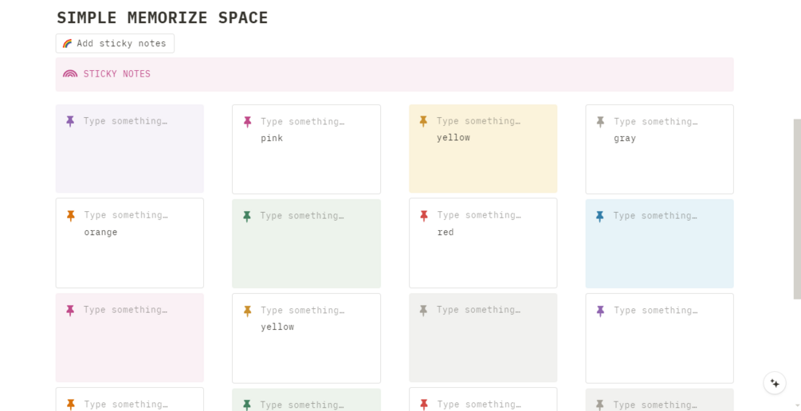Open the AI sparkle assistant button
The image size is (801, 411).
pos(775,383)
